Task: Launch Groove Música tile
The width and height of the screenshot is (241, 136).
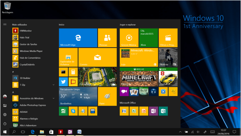Action: coord(129,38)
